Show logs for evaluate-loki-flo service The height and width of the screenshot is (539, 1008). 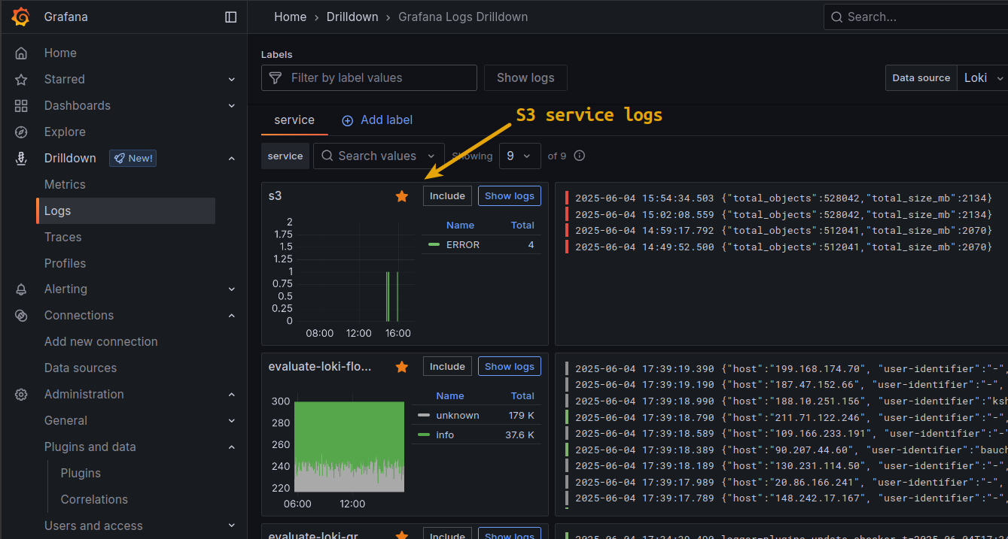(510, 367)
